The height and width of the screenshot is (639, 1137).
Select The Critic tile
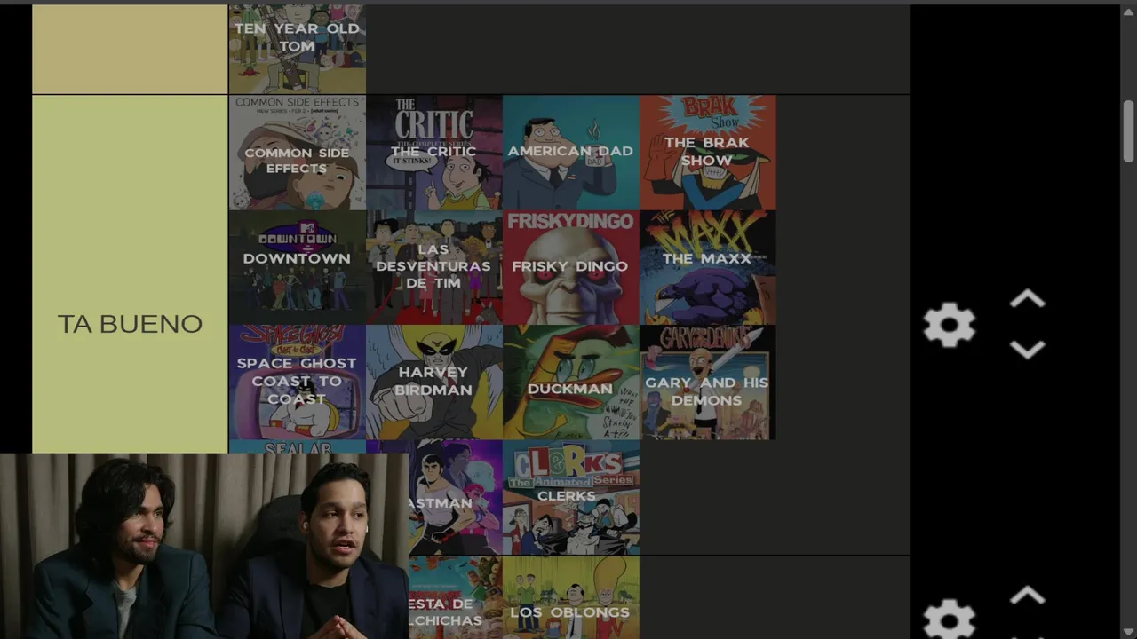coord(434,153)
